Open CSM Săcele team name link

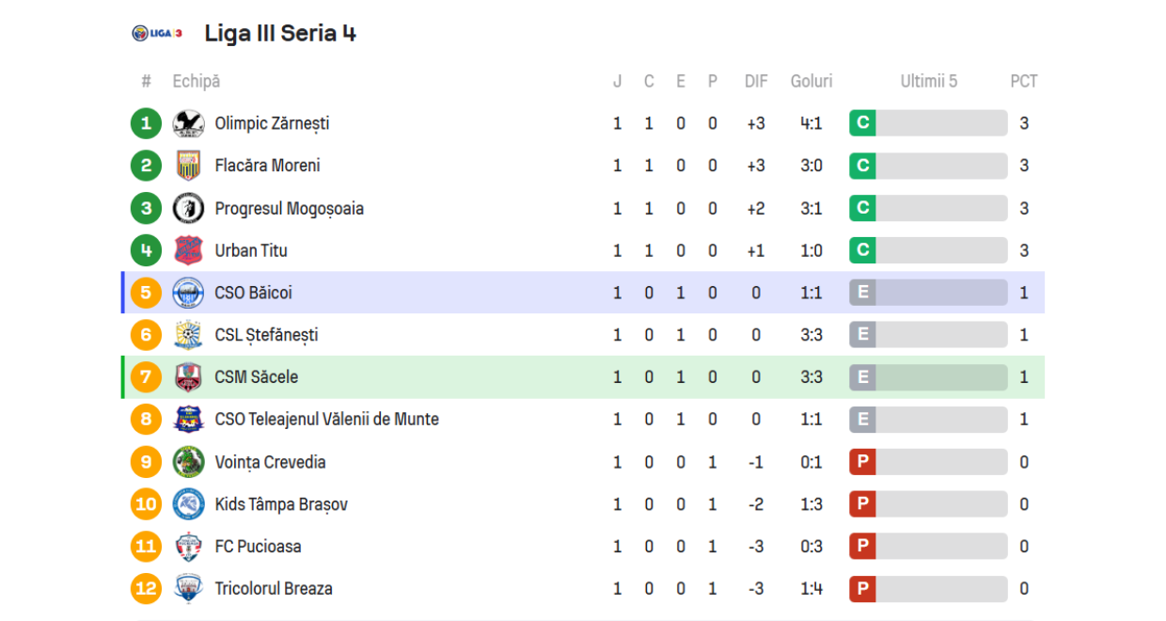[256, 377]
